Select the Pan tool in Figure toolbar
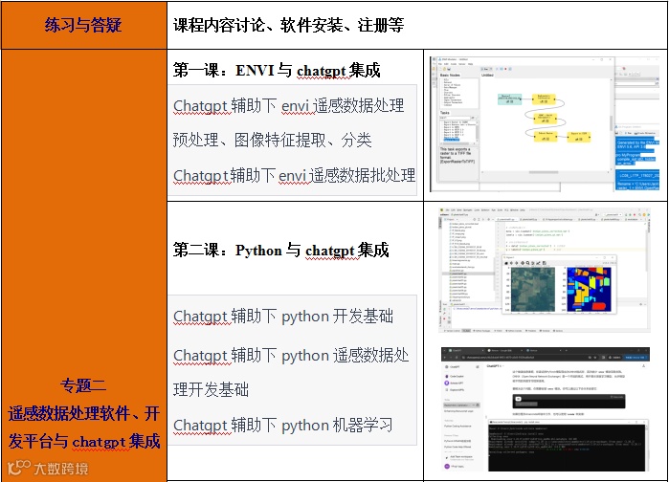Viewport: 669px width, 482px height. (x=523, y=263)
